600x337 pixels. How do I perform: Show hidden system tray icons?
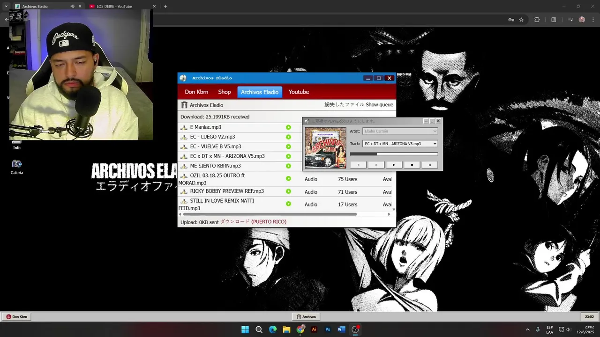coord(527,330)
